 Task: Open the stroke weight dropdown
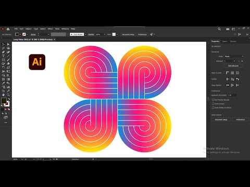click(x=48, y=34)
